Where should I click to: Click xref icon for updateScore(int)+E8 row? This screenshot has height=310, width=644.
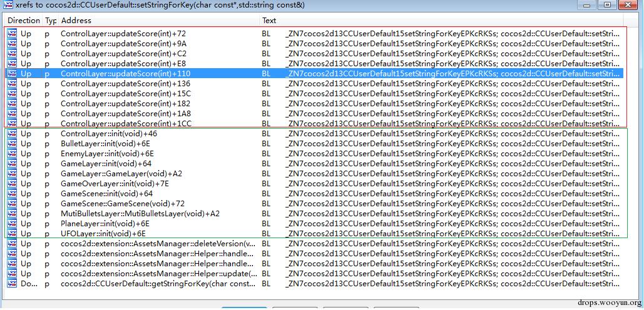(x=11, y=64)
